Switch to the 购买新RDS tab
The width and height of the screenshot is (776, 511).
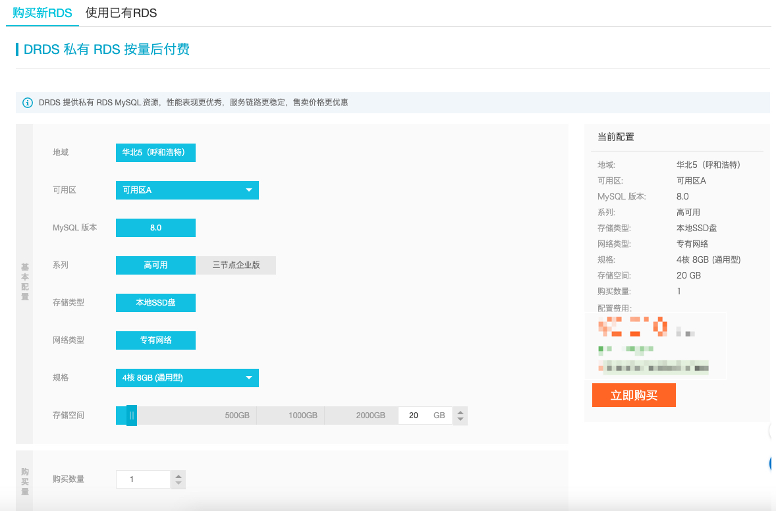(42, 13)
